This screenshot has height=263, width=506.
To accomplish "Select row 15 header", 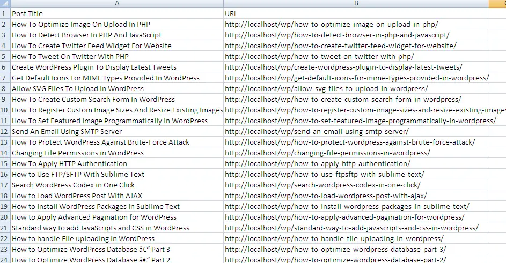I will click(x=4, y=163).
